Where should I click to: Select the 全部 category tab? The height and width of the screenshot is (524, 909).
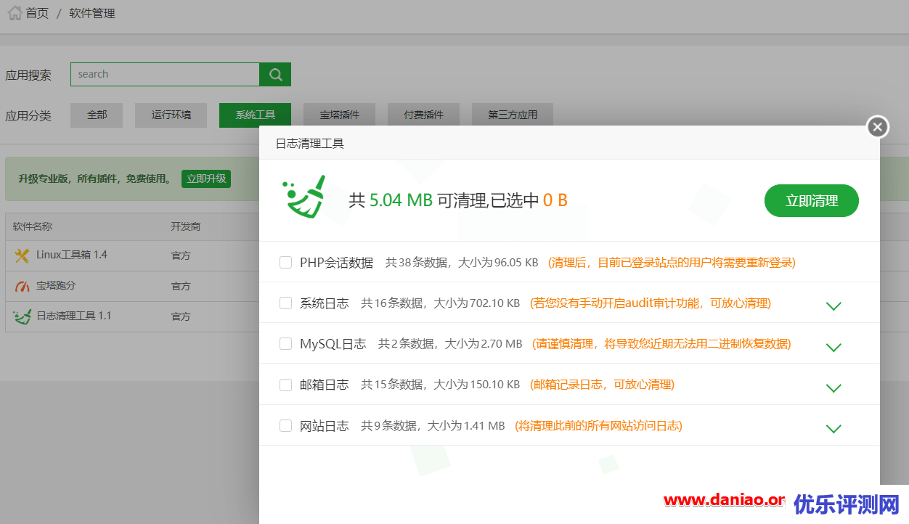click(x=96, y=114)
